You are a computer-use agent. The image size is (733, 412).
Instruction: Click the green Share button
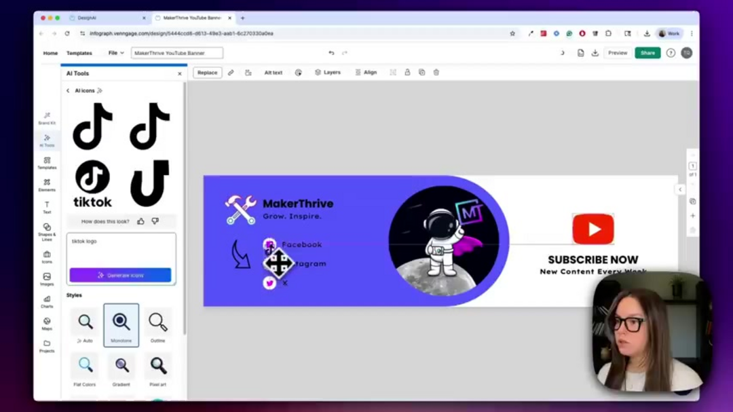coord(647,52)
